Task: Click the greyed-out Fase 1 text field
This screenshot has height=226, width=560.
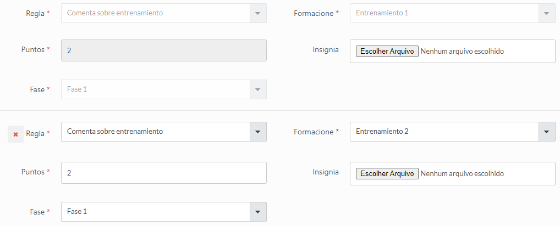Action: pyautogui.click(x=155, y=89)
